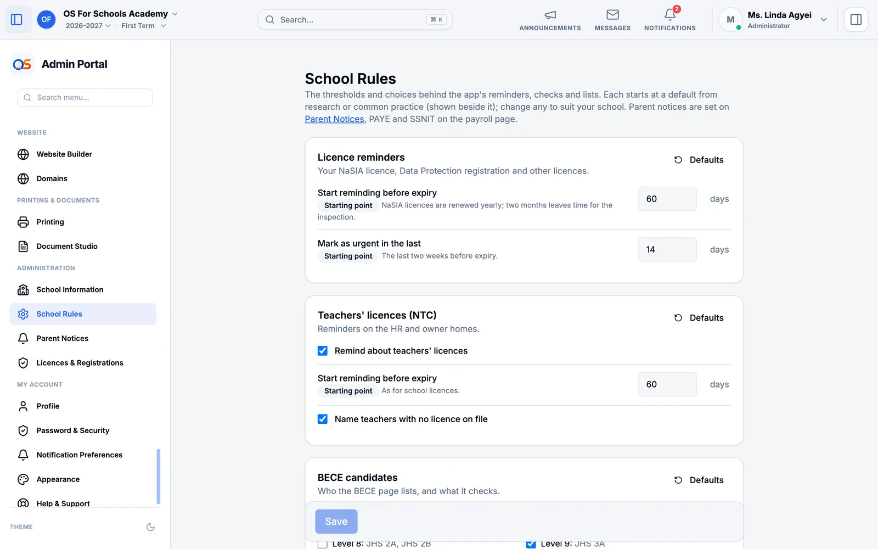Click the sidebar vertical scrollbar

pyautogui.click(x=159, y=477)
